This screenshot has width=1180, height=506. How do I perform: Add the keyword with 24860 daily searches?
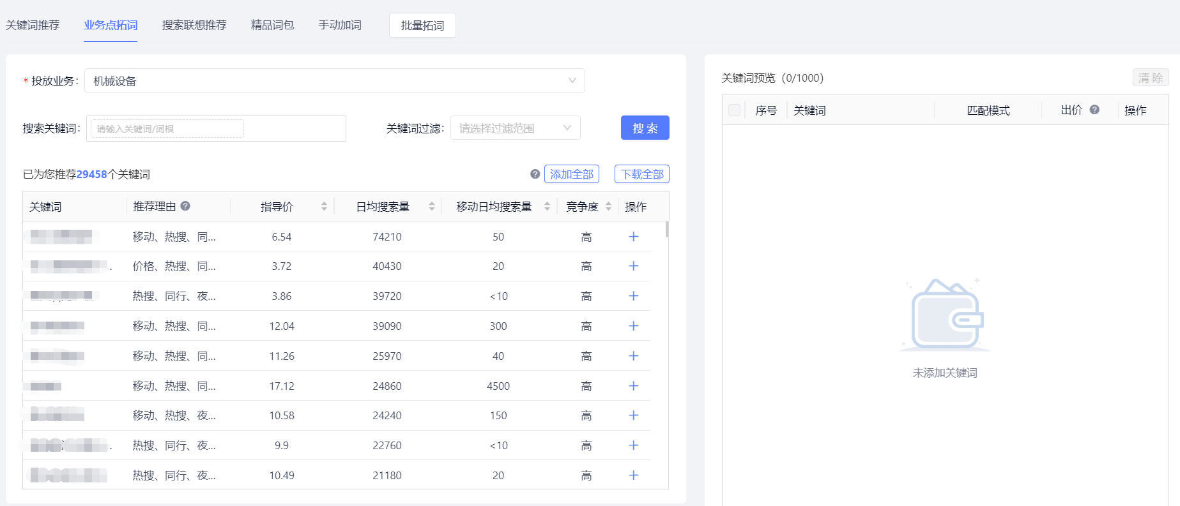(634, 386)
